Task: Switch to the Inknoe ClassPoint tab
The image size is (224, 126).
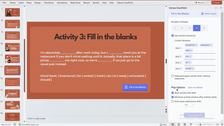Action: (x=125, y=3)
